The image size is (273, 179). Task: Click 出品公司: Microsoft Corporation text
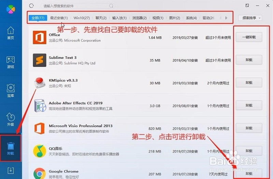click(x=75, y=40)
